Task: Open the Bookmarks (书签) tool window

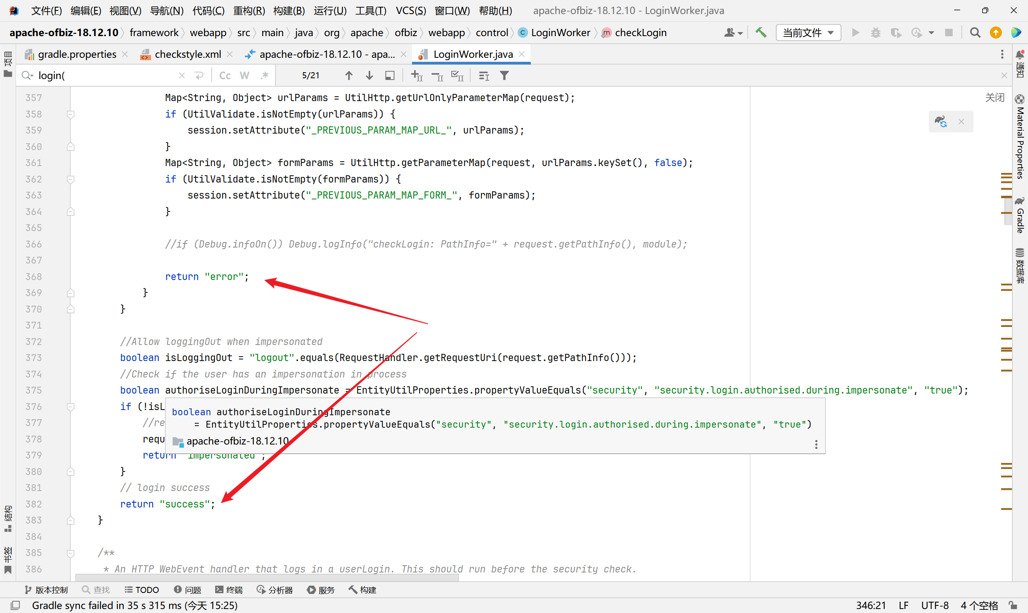Action: click(8, 560)
